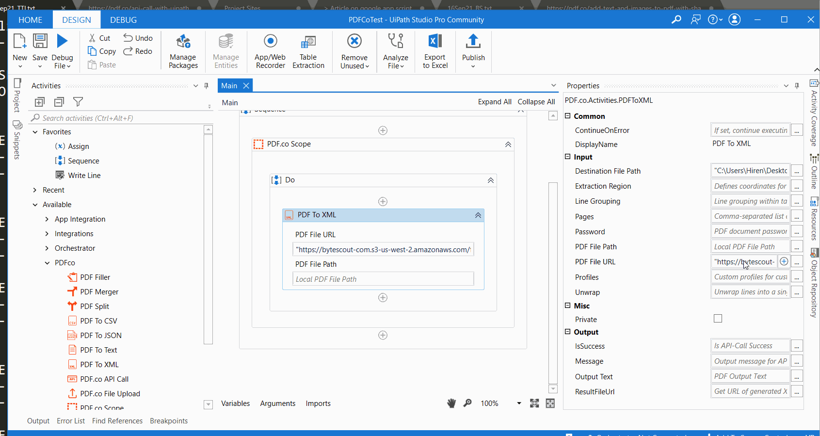Viewport: 820px width, 436px height.
Task: Toggle the Private checkbox
Action: 718,319
